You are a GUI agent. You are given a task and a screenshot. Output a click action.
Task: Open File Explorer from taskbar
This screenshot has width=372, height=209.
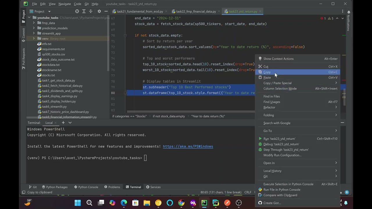point(147,203)
